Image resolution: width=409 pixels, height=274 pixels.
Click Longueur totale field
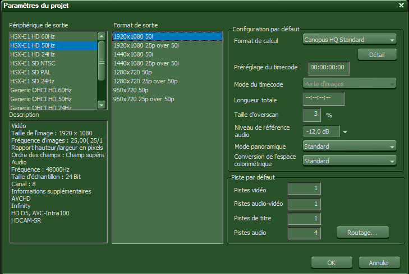coord(324,98)
